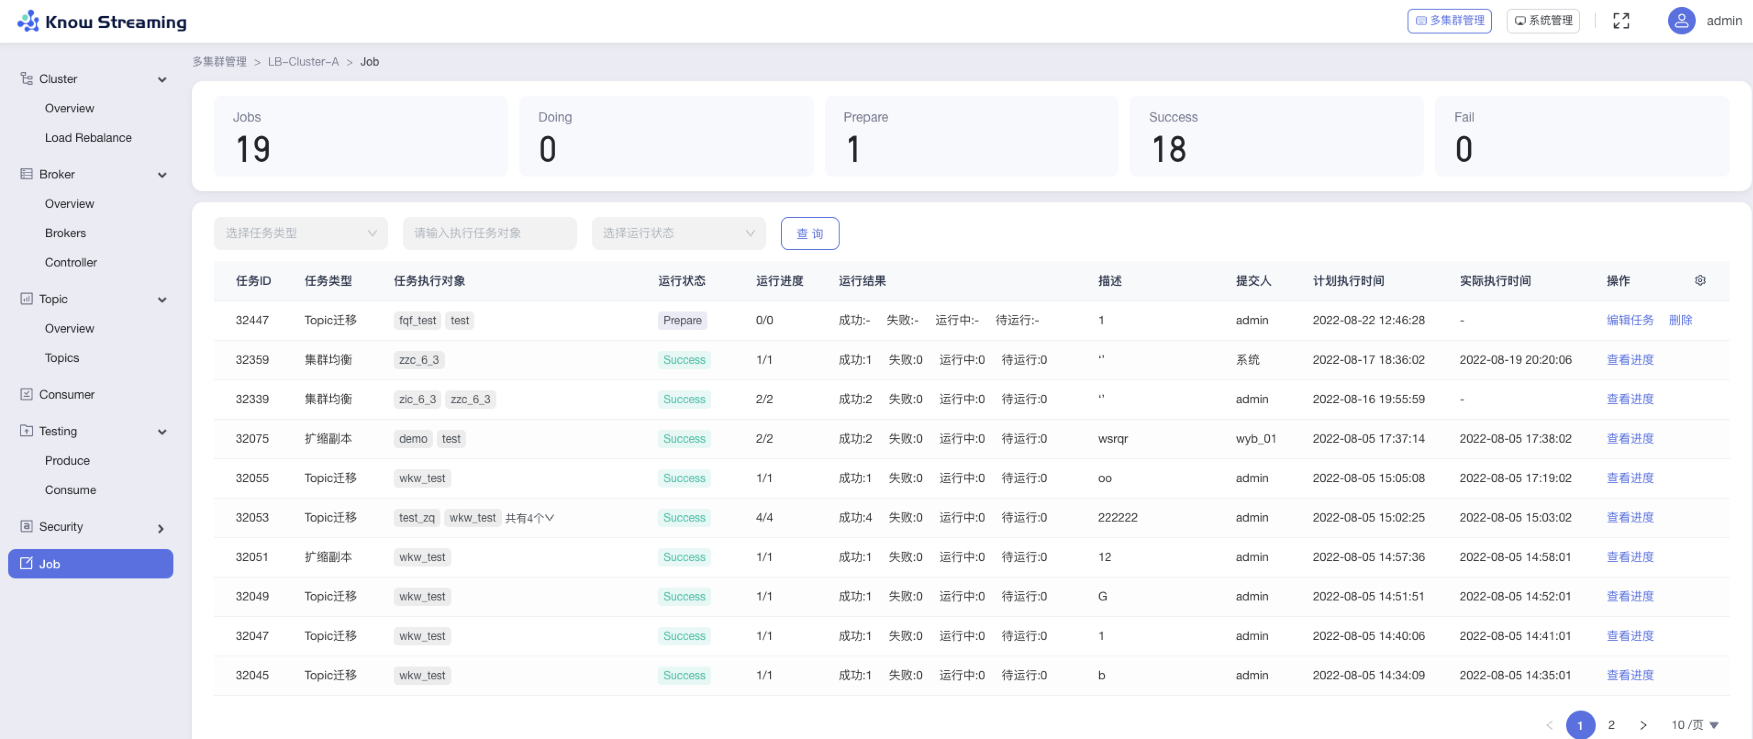Open the 选择任务类型 dropdown
Screen dimensions: 1753x739
(300, 233)
